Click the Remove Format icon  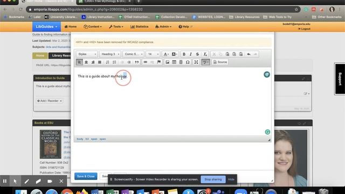pos(205,54)
